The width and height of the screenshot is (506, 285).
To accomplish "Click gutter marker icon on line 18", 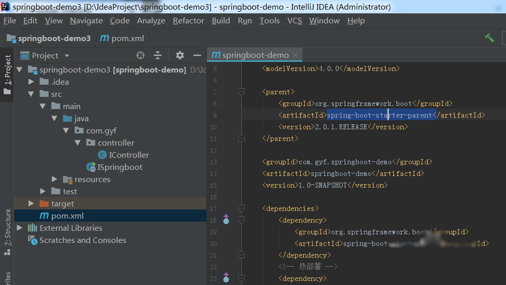I will click(x=226, y=220).
